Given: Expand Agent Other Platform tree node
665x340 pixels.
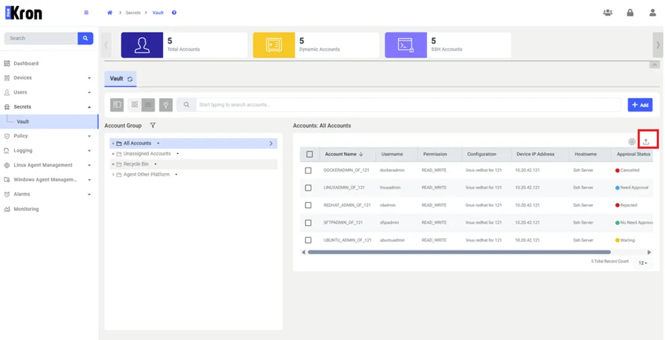Looking at the screenshot, I should (x=113, y=174).
